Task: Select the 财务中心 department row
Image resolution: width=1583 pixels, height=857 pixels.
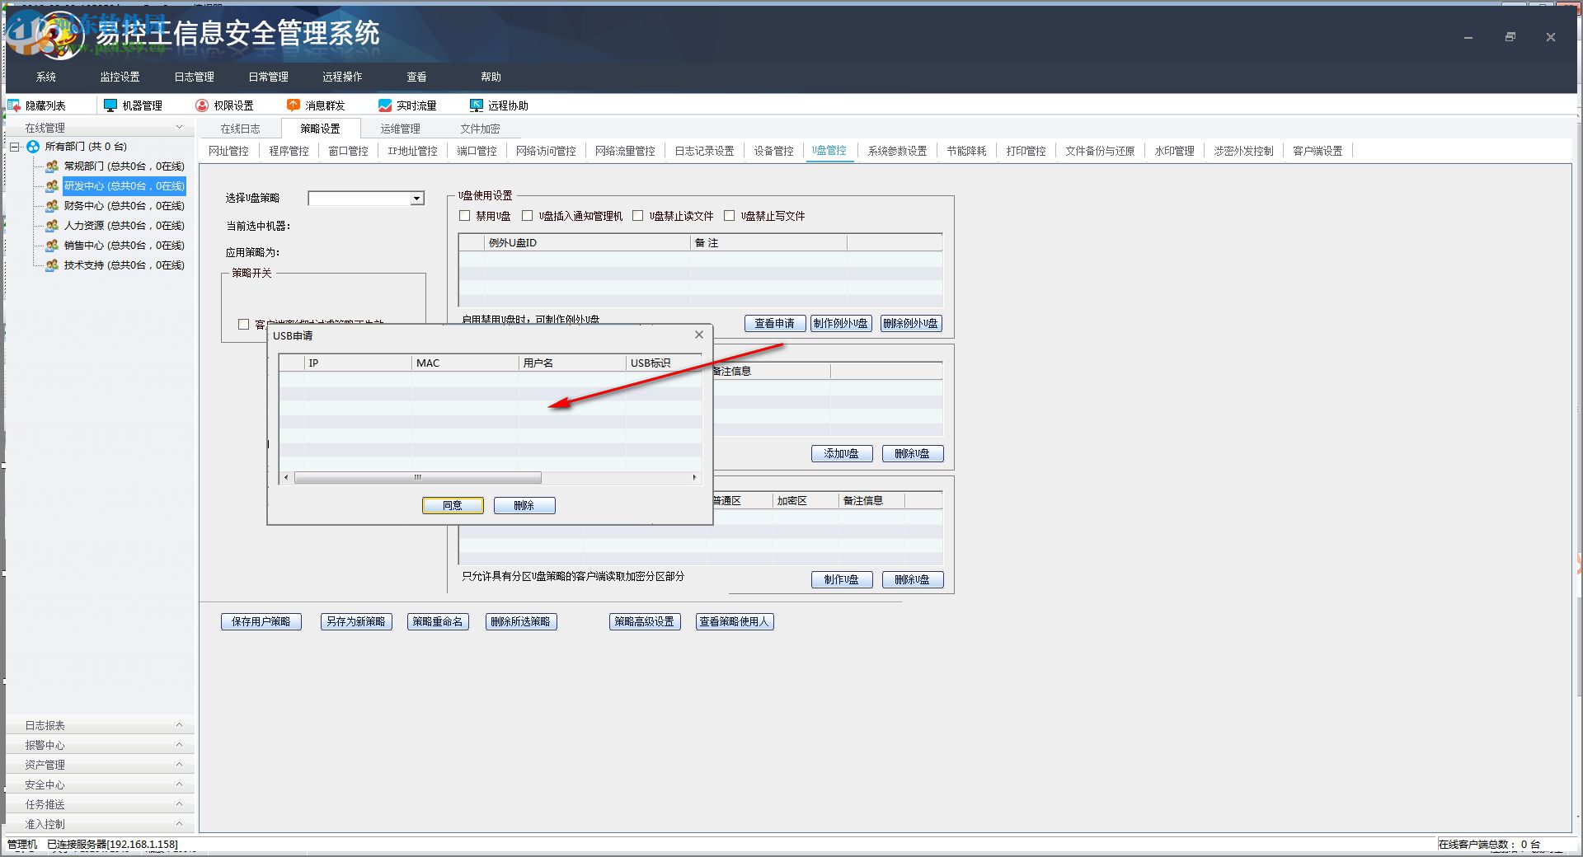Action: click(x=124, y=206)
